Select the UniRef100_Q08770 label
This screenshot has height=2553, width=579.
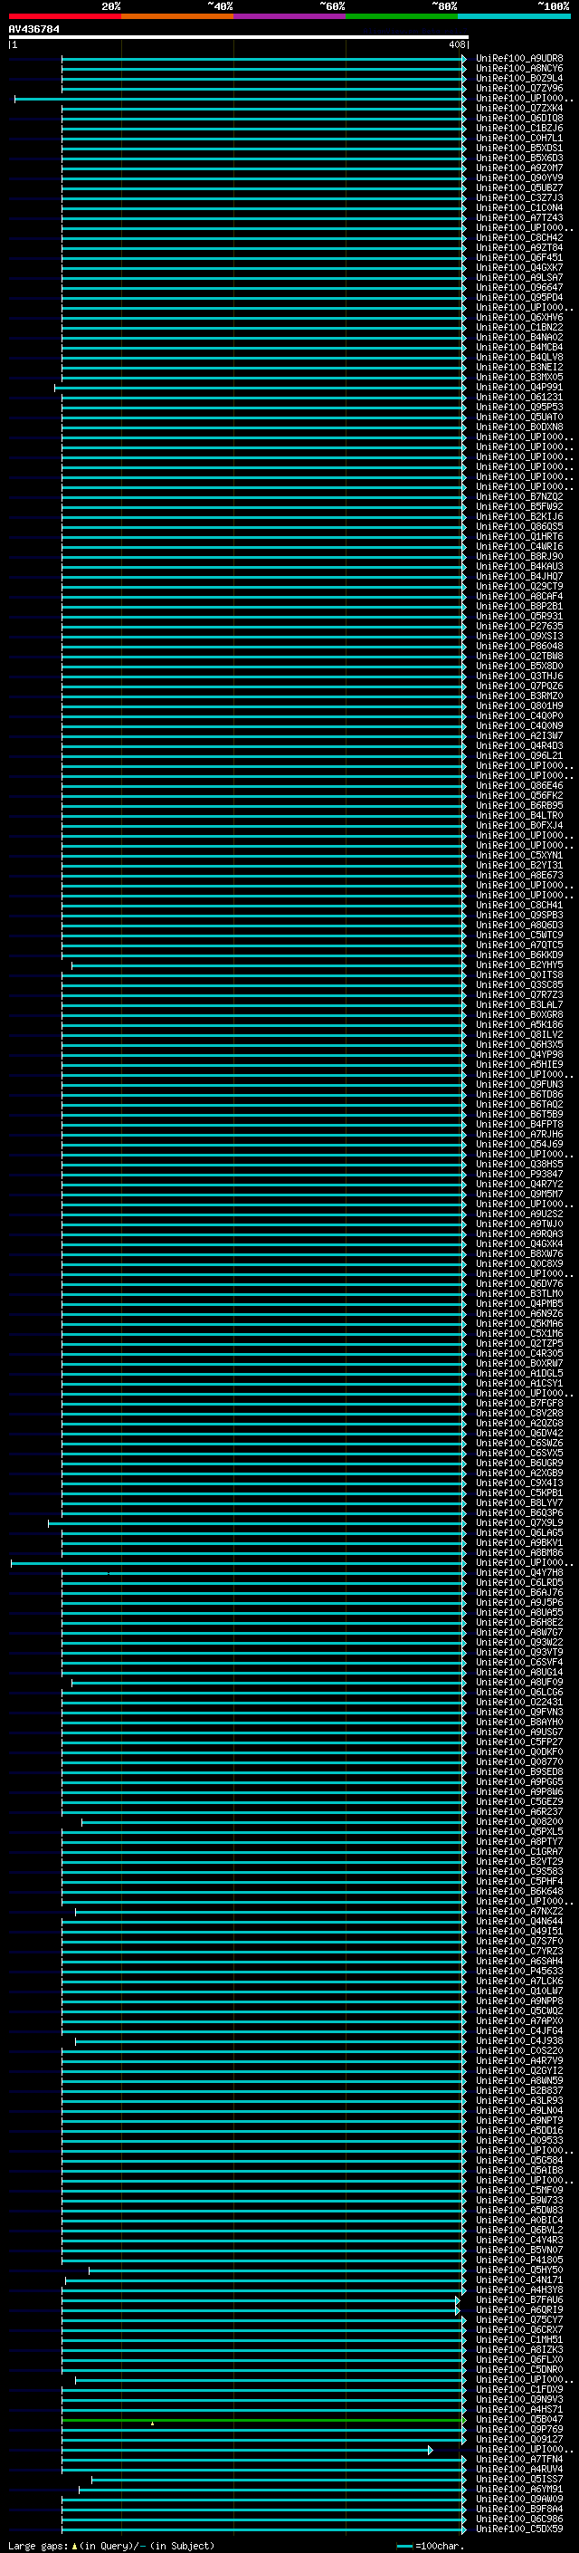pos(519,1761)
